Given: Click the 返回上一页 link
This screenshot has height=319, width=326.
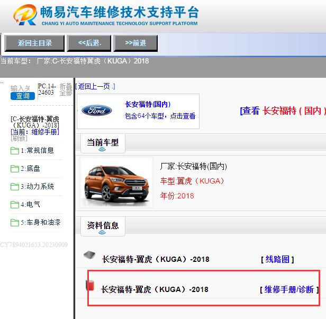Looking at the screenshot, I should coord(95,86).
